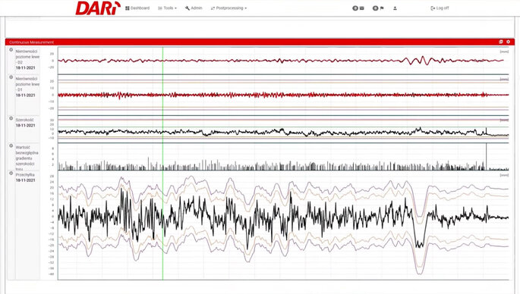Open the Admin section
Viewport: 520px width, 294px height.
[x=194, y=8]
